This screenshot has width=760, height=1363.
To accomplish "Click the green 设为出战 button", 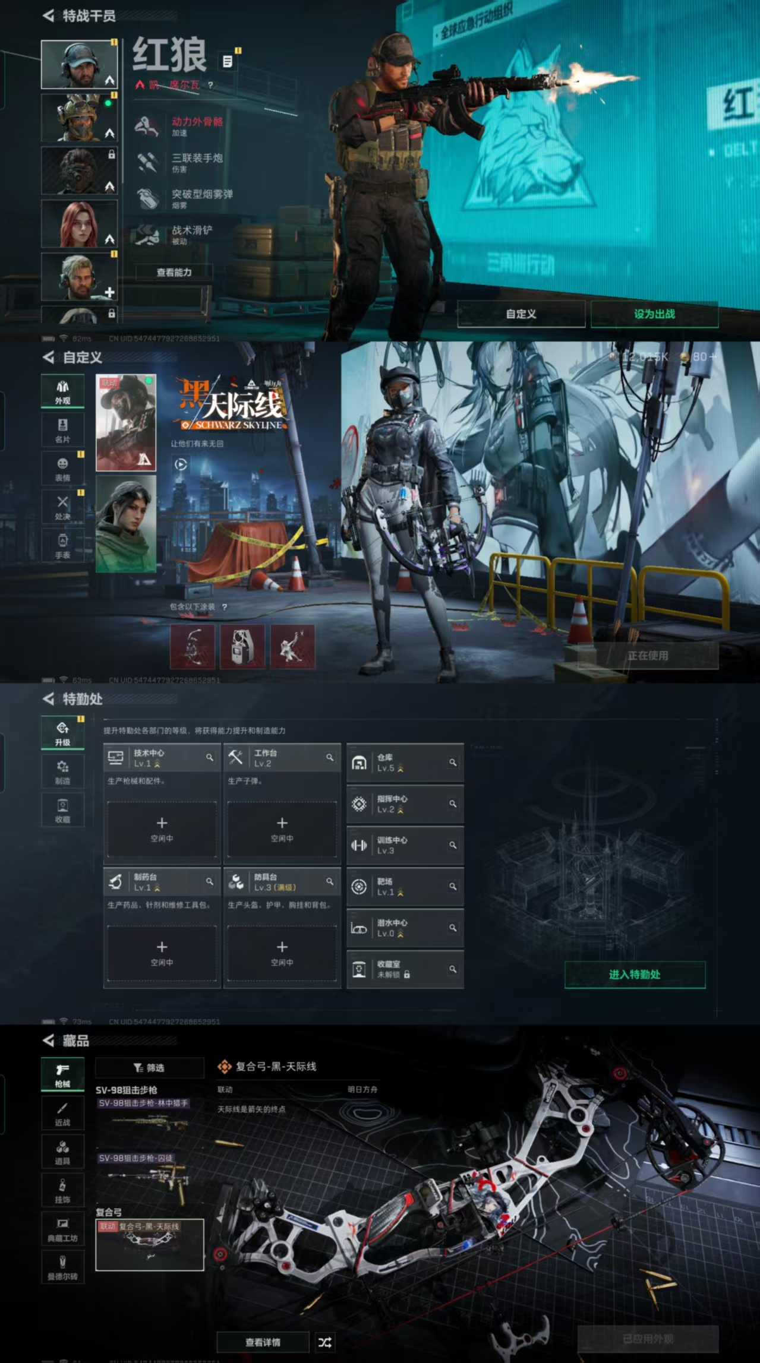I will 654,314.
